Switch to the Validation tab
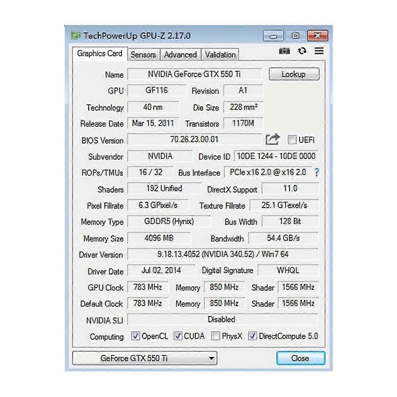The image size is (397, 397). click(220, 54)
